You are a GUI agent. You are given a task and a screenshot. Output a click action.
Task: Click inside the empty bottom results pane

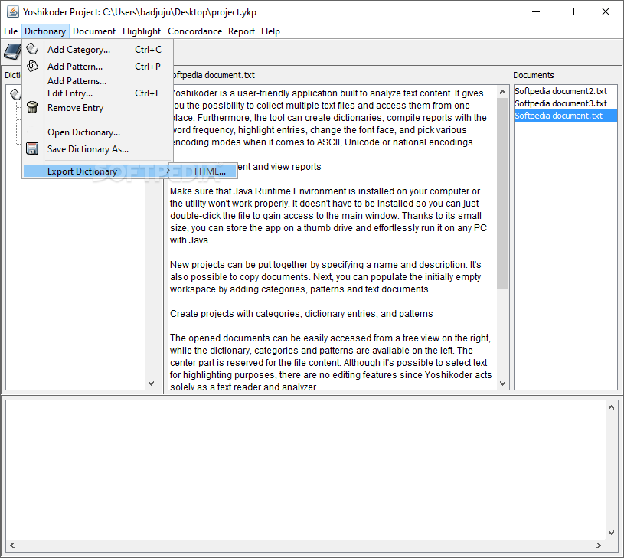[x=305, y=470]
